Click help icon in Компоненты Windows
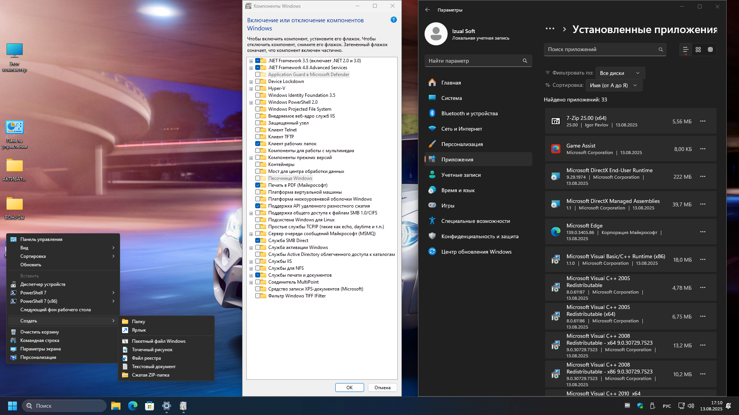739x415 pixels. coord(393,20)
